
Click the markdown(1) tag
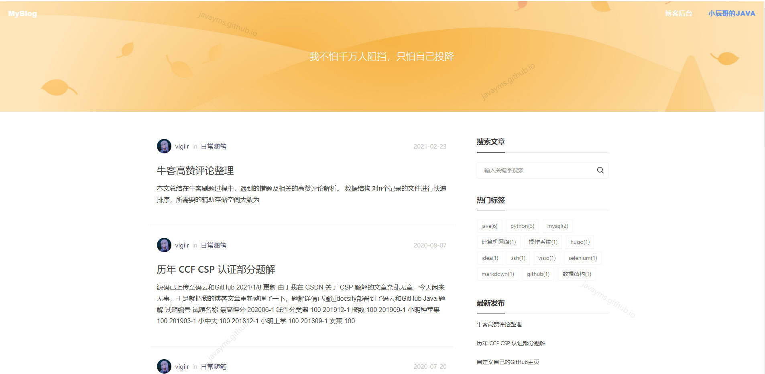tap(498, 274)
